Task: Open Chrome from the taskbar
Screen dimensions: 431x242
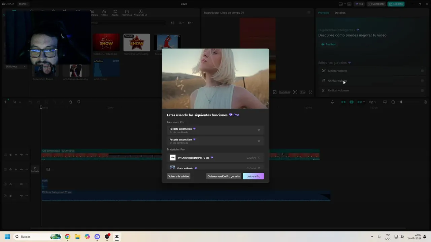Action: (x=67, y=237)
